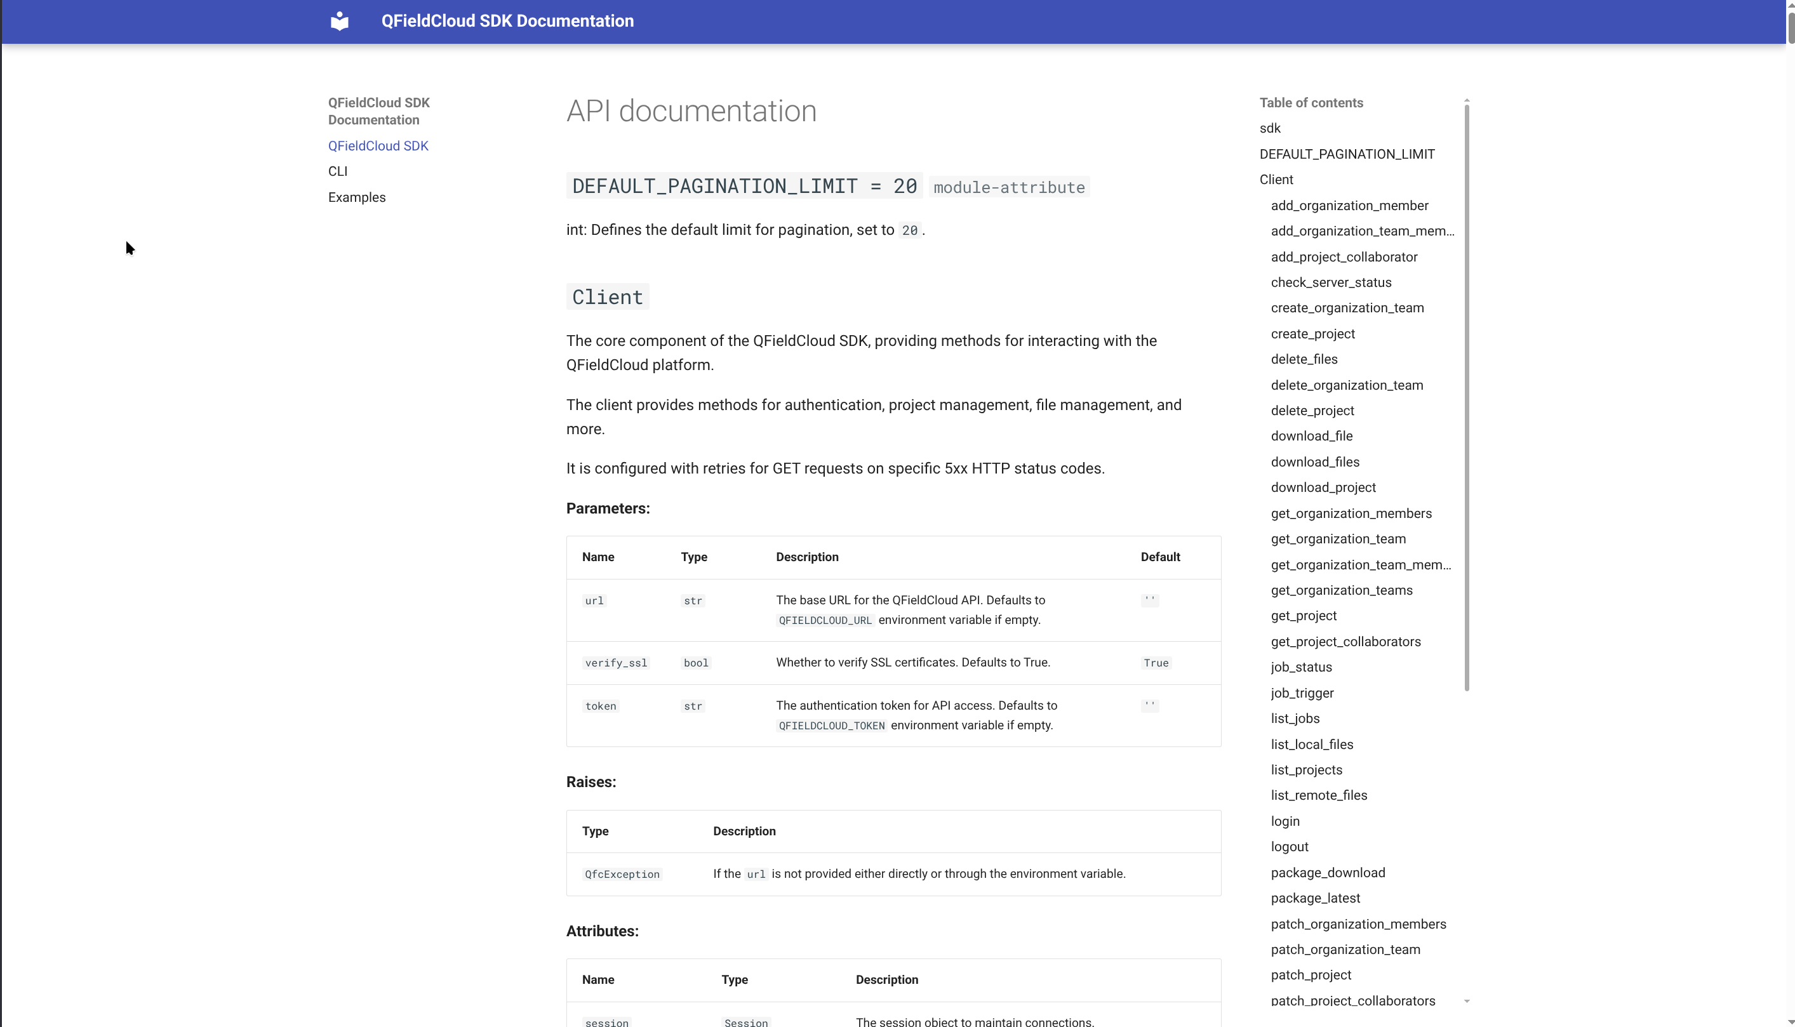Navigate to download_files entry in contents
Screen dimensions: 1795x1027
(1314, 462)
